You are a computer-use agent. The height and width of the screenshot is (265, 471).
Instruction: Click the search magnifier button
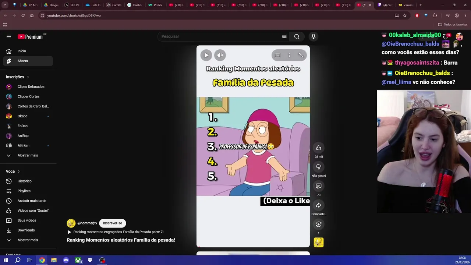[297, 36]
